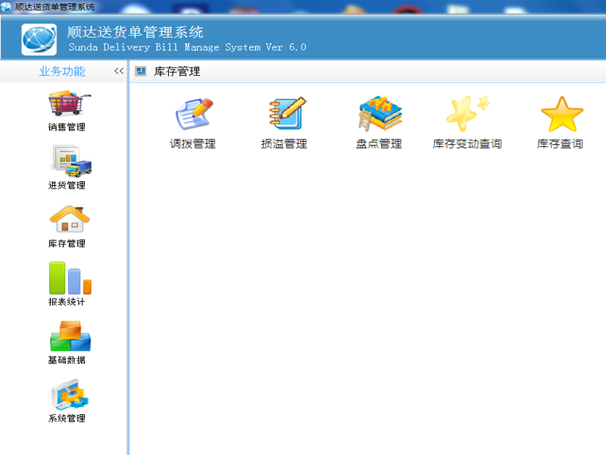Screen dimensions: 606x455
Task: Select the 系统管理 label in sidebar
Action: pos(67,418)
